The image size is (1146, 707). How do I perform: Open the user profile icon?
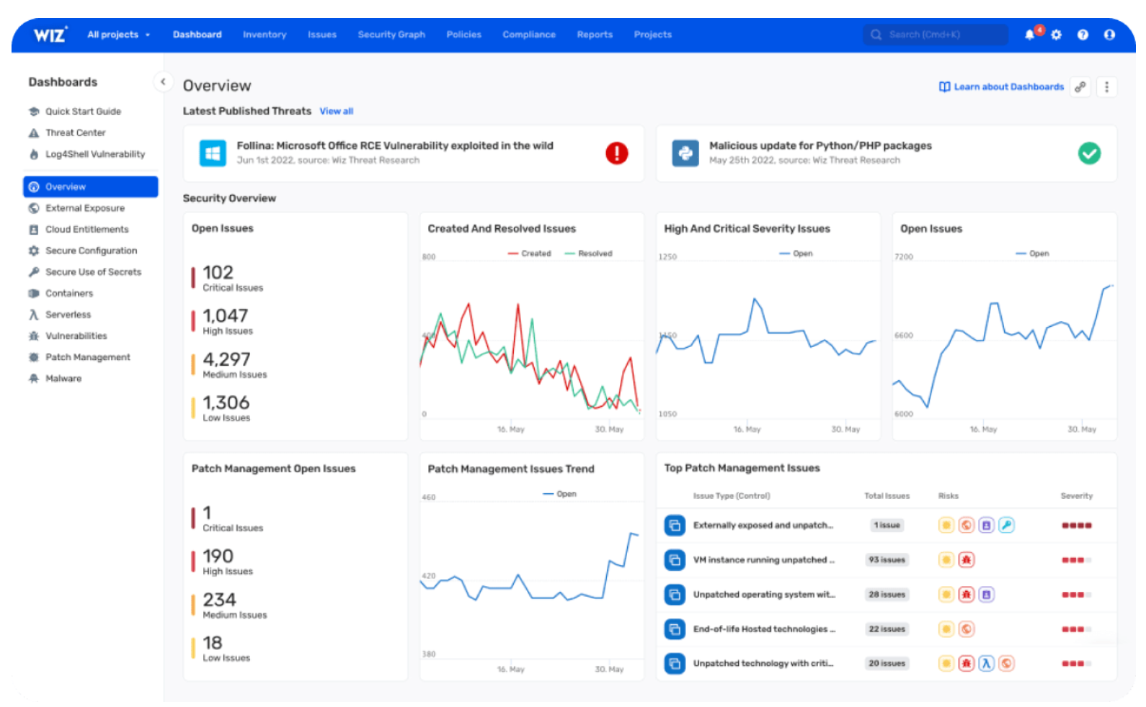[1109, 35]
